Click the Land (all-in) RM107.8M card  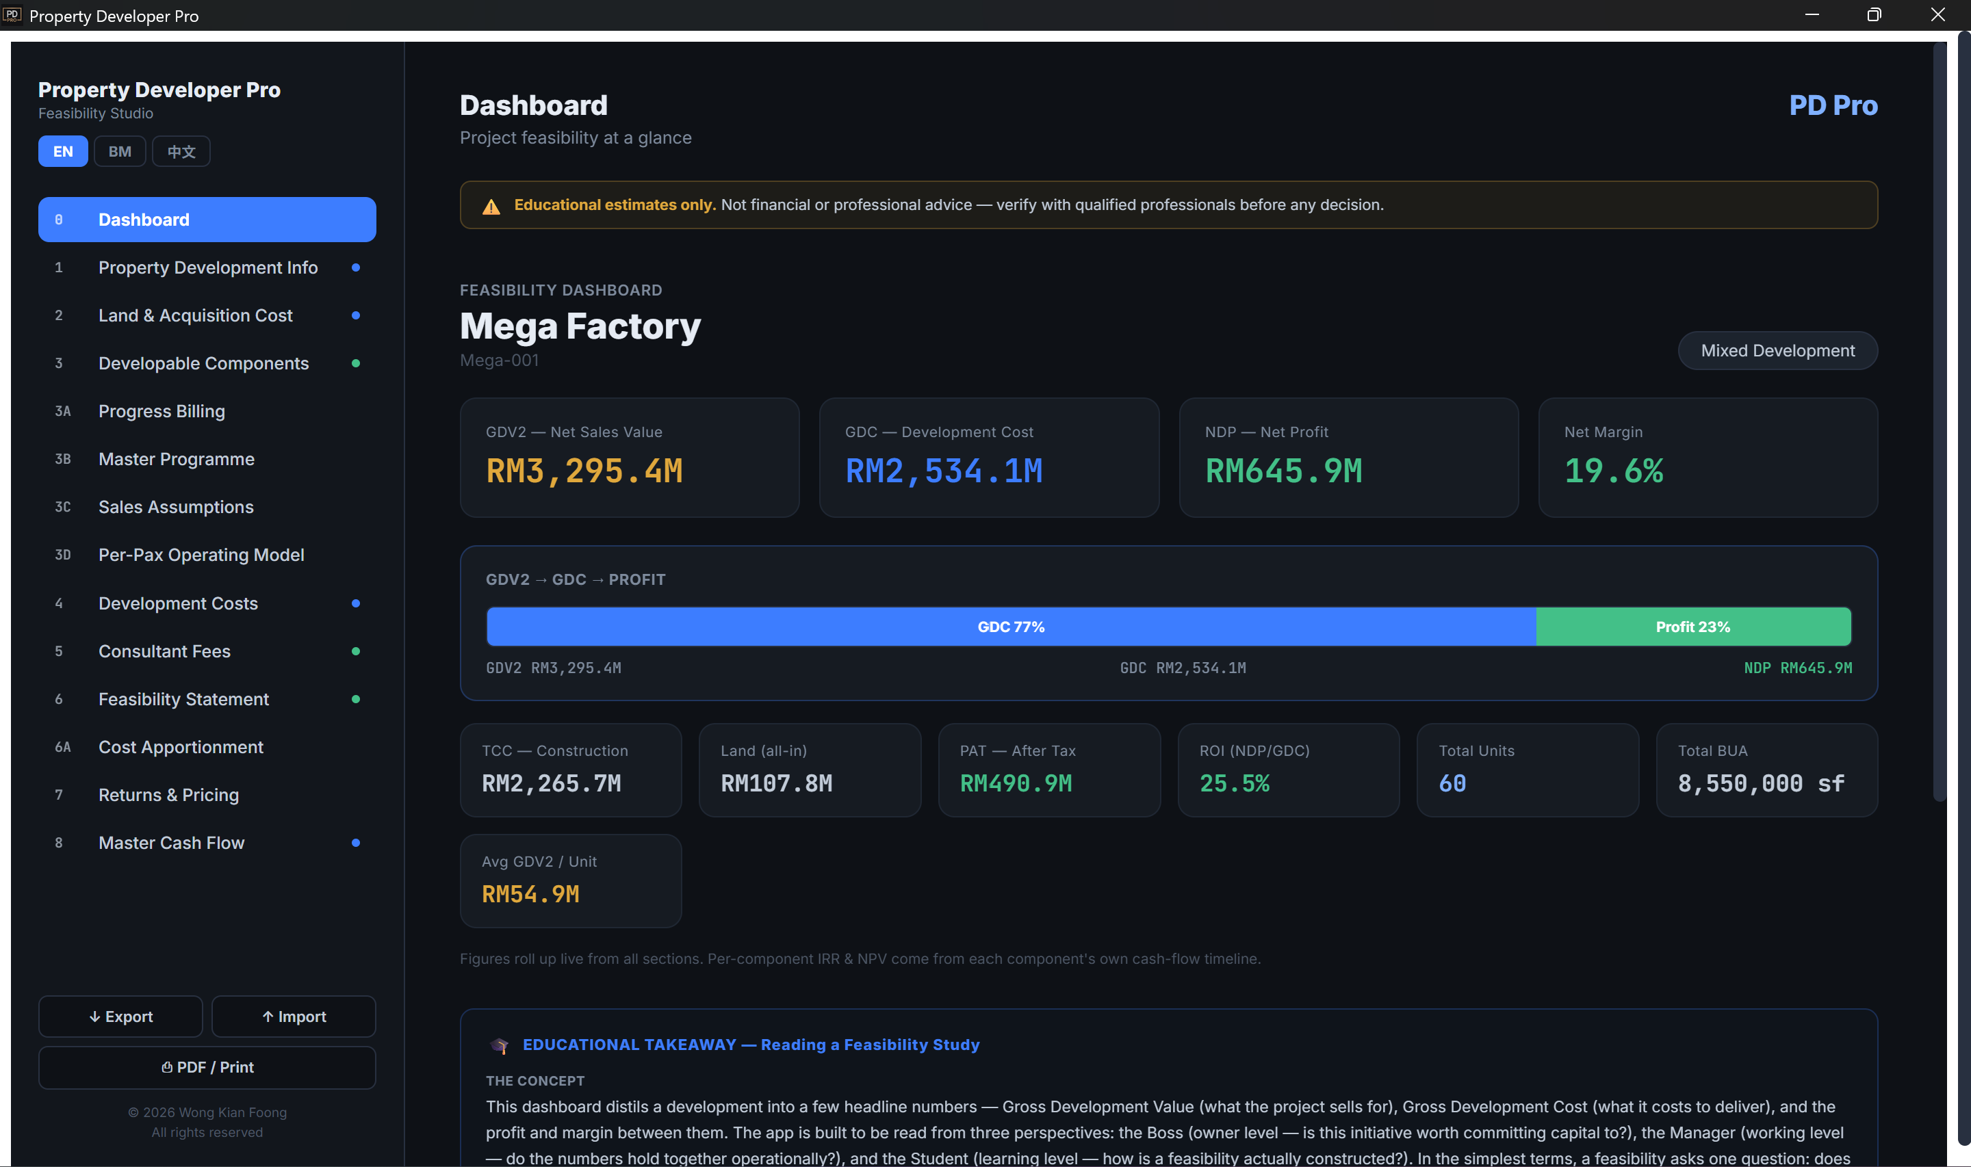(810, 771)
